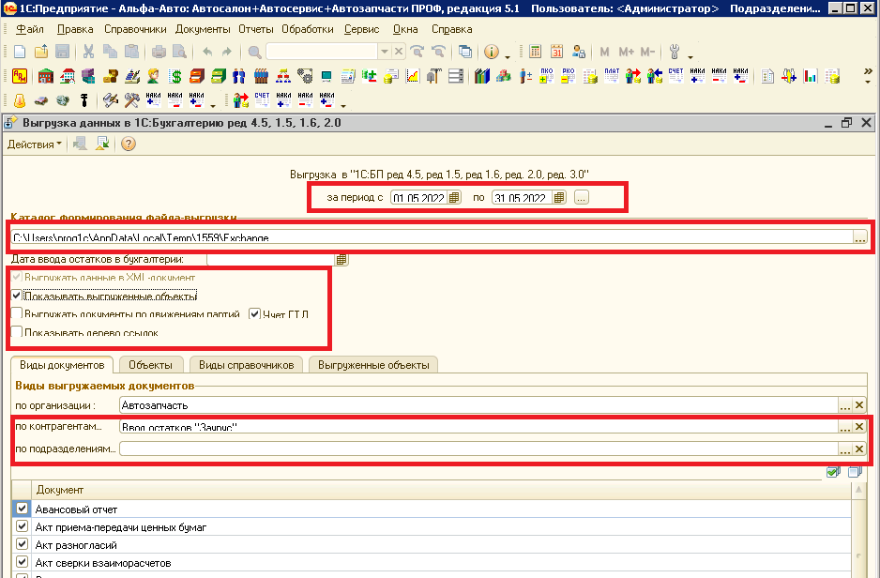The height and width of the screenshot is (578, 880).
Task: Click the Дата ввода остатков date field
Action: tap(270, 259)
